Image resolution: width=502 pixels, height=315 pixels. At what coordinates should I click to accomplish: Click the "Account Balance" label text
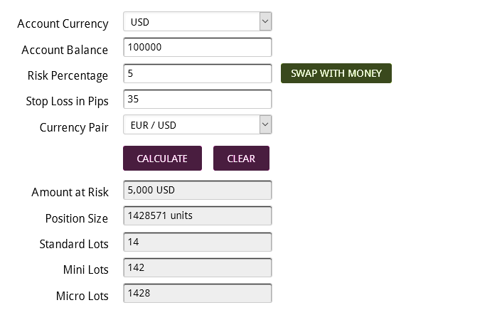65,50
